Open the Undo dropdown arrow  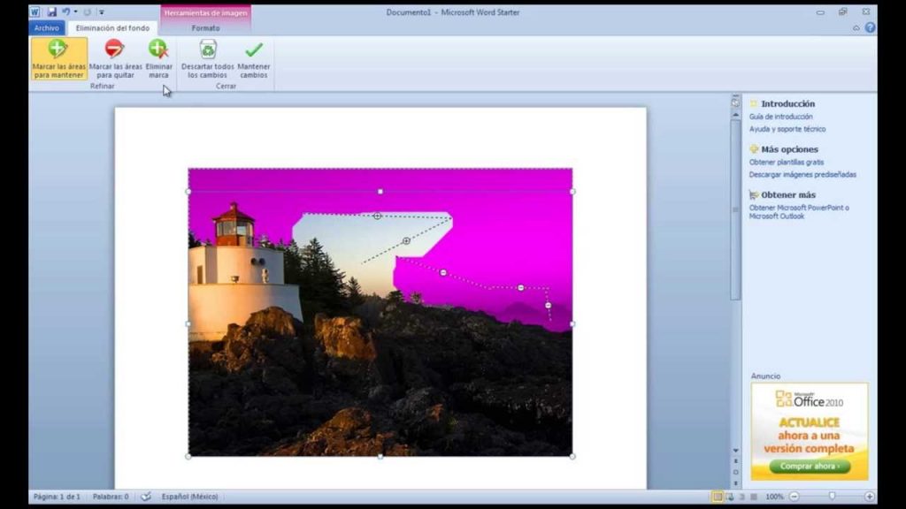(76, 11)
